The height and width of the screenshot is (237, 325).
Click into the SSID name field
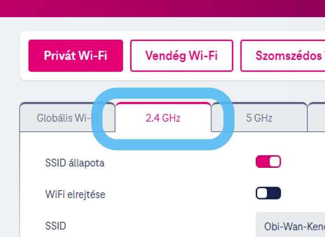coord(291,226)
